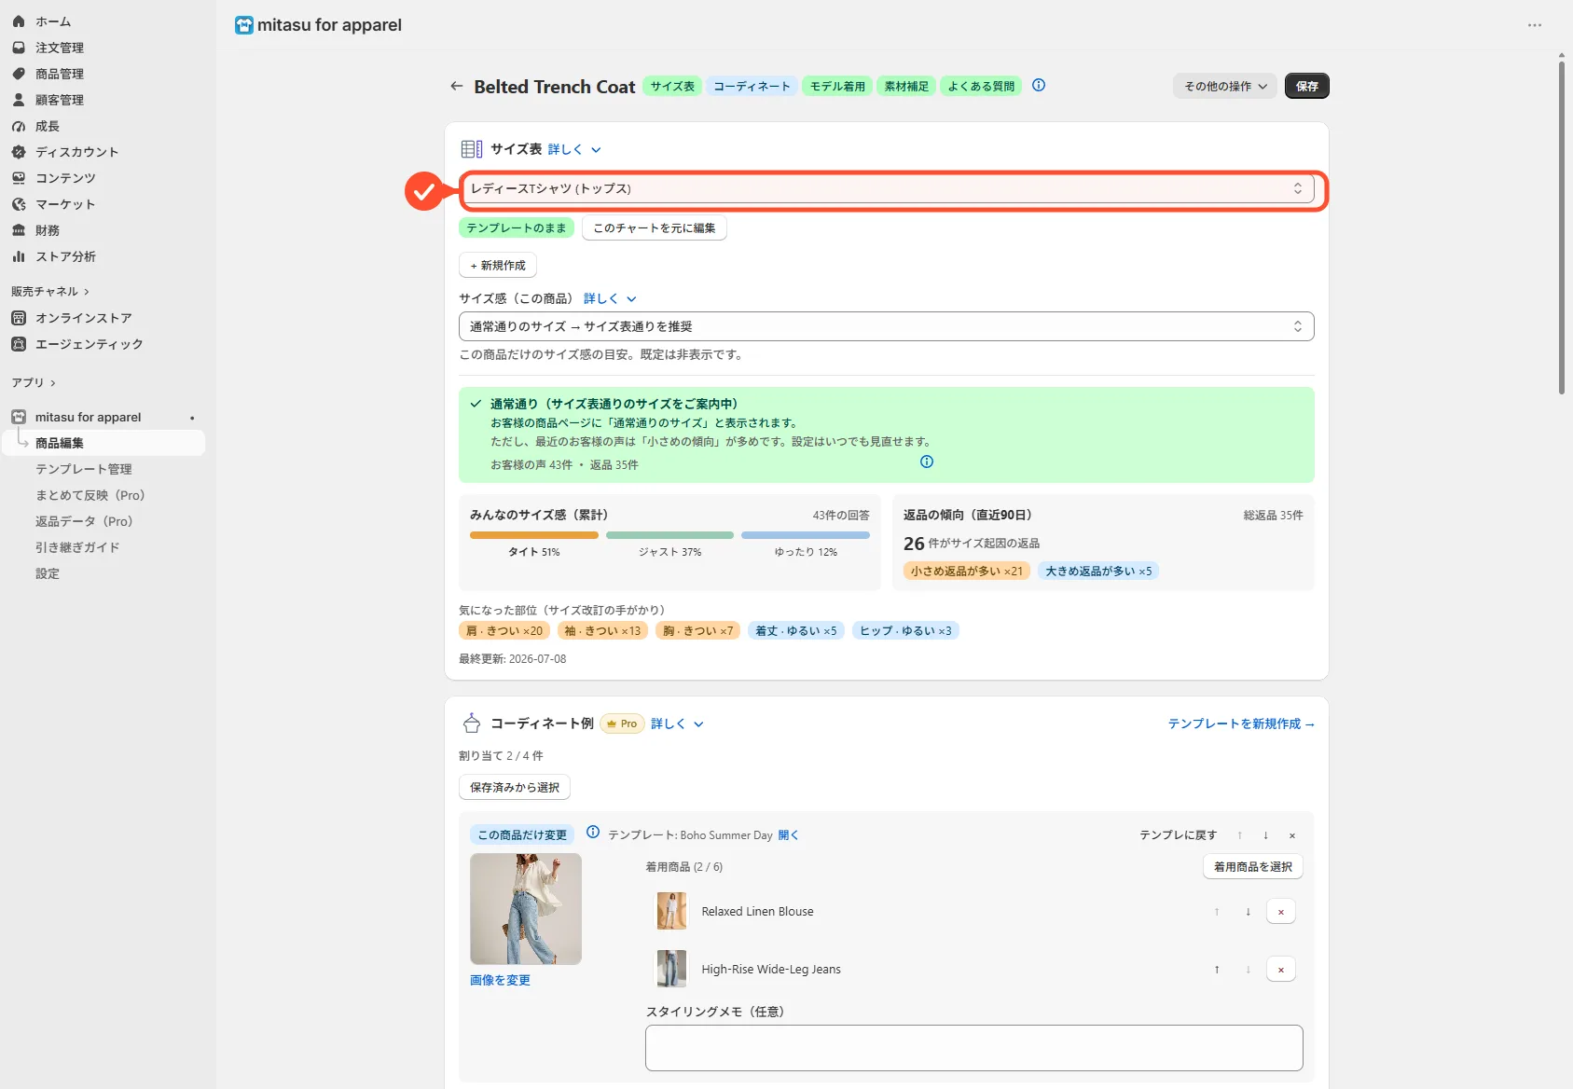The height and width of the screenshot is (1089, 1573).
Task: Remove the Boho Summer Day outfit block
Action: (x=1291, y=835)
